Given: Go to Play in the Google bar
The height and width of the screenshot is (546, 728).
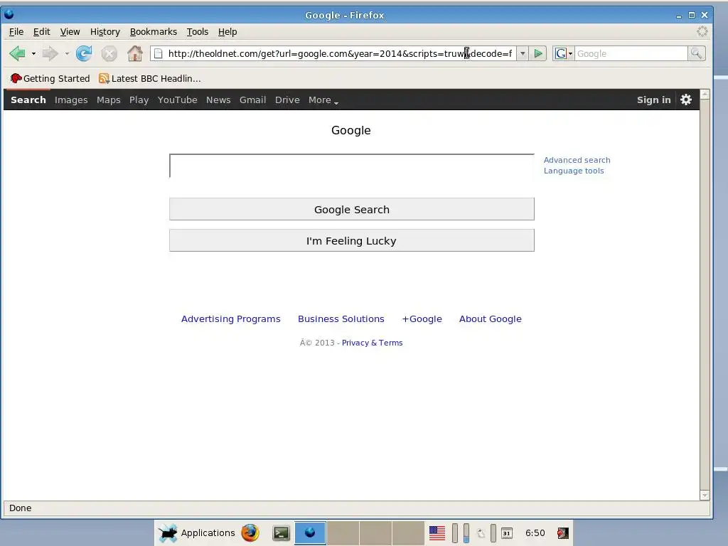Looking at the screenshot, I should tap(139, 100).
